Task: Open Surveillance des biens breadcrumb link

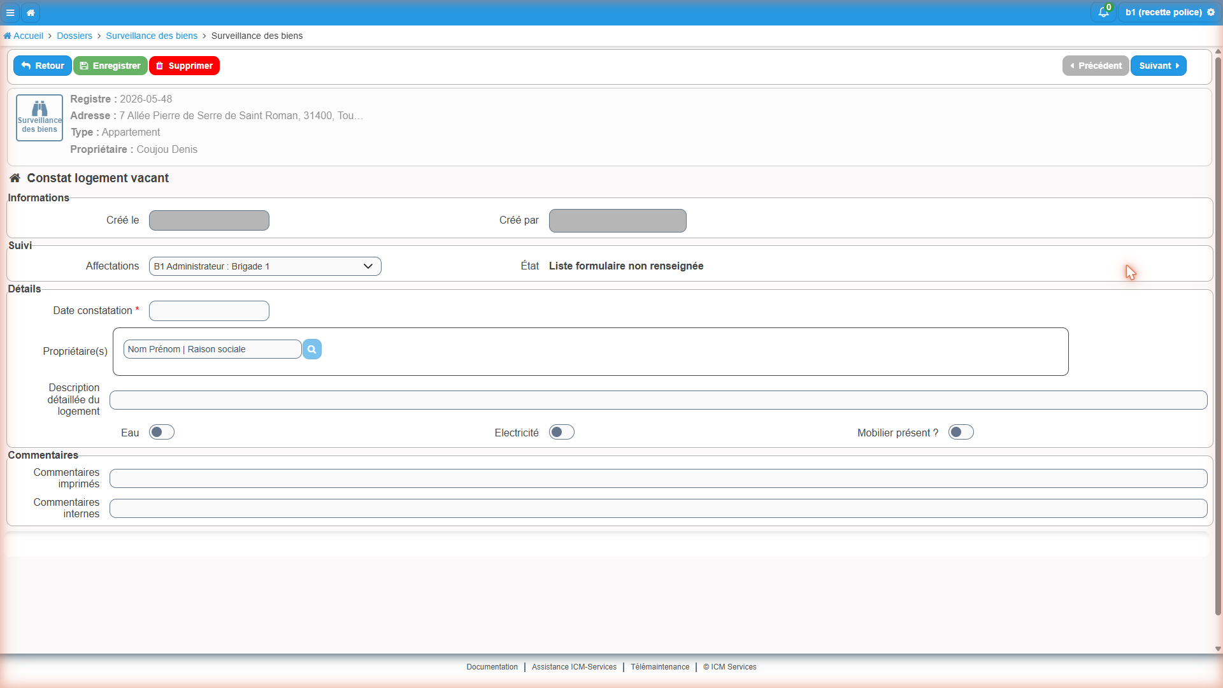Action: [152, 36]
